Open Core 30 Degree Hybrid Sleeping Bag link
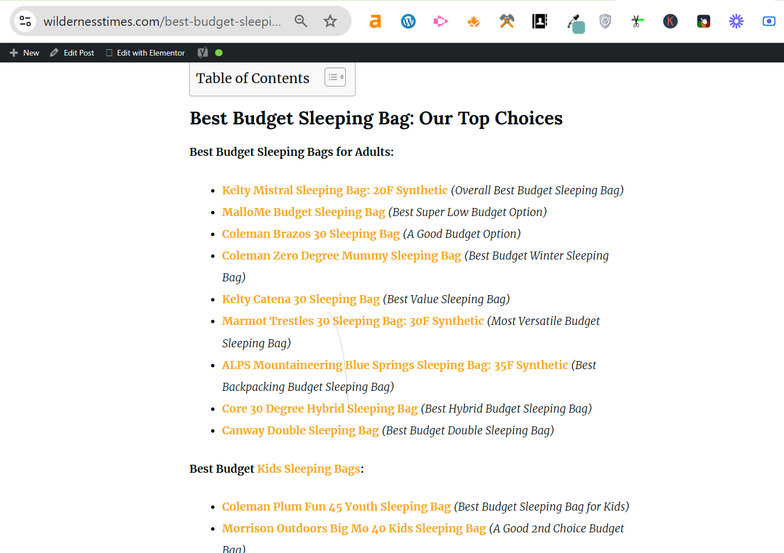The image size is (784, 553). click(320, 409)
